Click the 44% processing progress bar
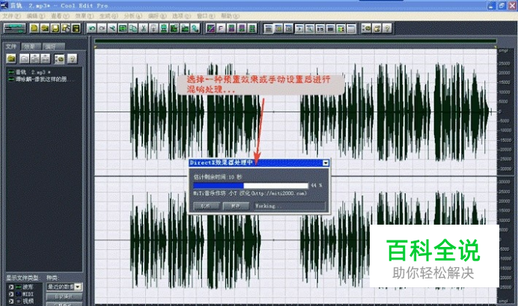518x306 pixels. tap(251, 185)
